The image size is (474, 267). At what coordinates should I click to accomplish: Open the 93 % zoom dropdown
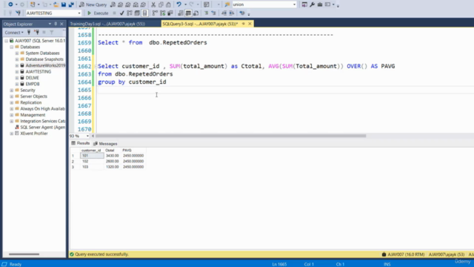[87, 136]
